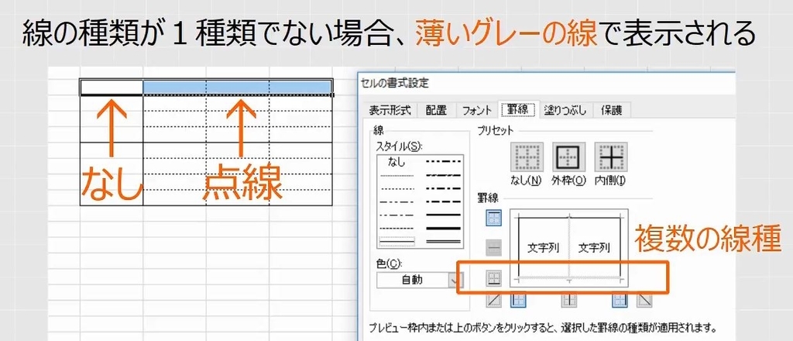Choose the thickest solid line style
The height and width of the screenshot is (341, 793).
point(444,229)
